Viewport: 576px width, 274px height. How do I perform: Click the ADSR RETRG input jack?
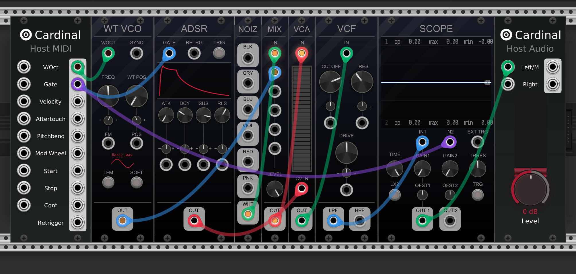click(194, 53)
